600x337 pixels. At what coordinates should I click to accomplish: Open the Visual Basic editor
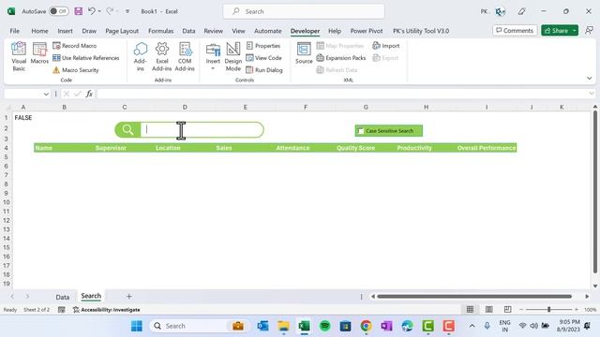point(19,57)
